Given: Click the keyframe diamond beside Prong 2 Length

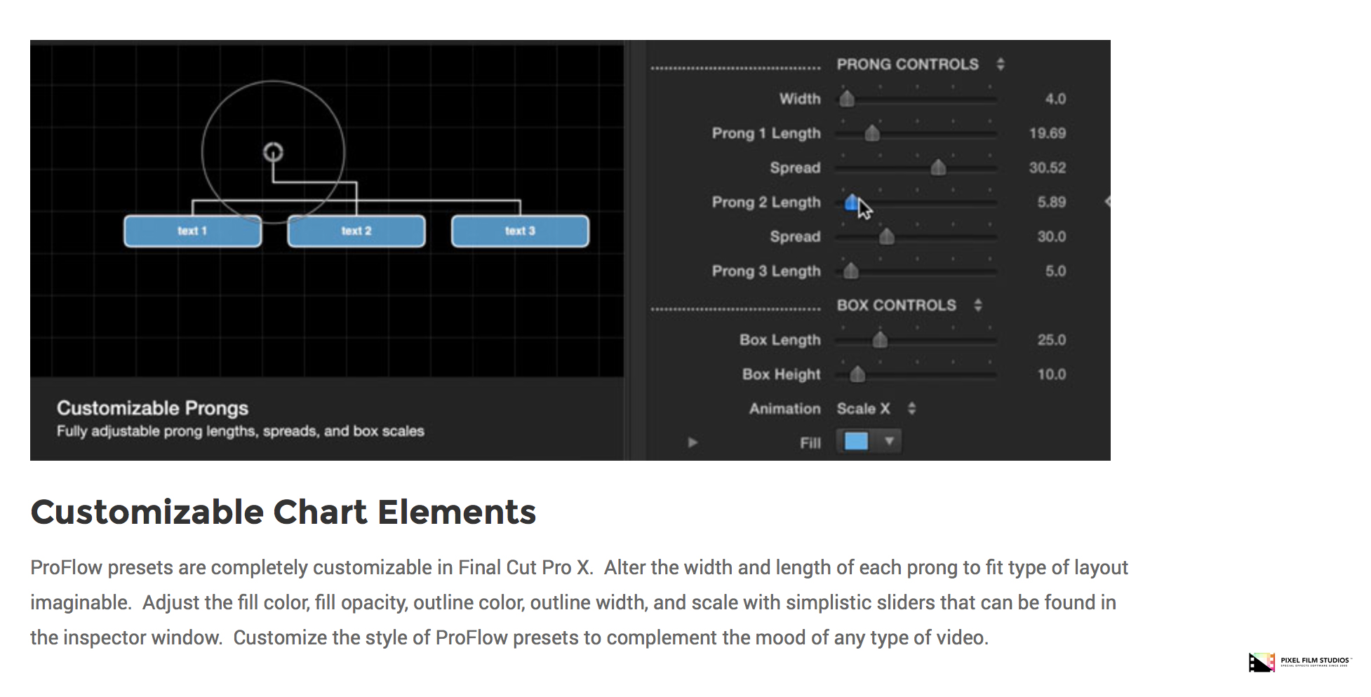Looking at the screenshot, I should (x=1107, y=202).
